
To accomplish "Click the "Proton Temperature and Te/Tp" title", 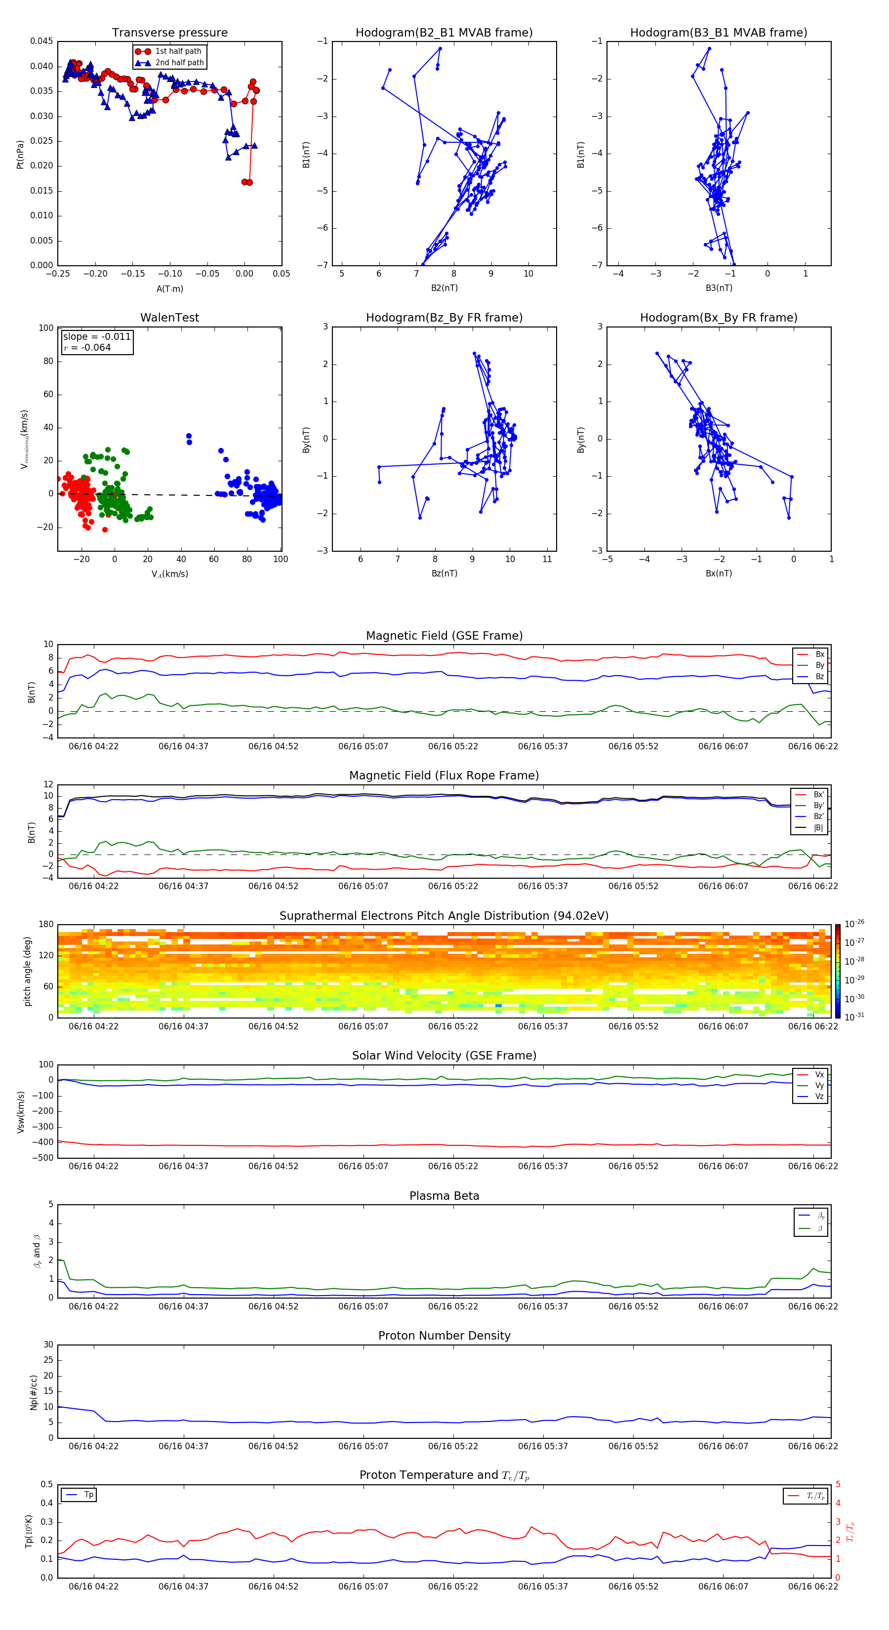I will [x=444, y=1475].
